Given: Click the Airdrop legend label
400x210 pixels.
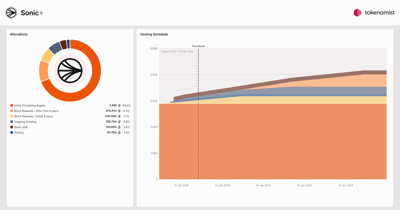Looking at the screenshot, I should [19, 132].
